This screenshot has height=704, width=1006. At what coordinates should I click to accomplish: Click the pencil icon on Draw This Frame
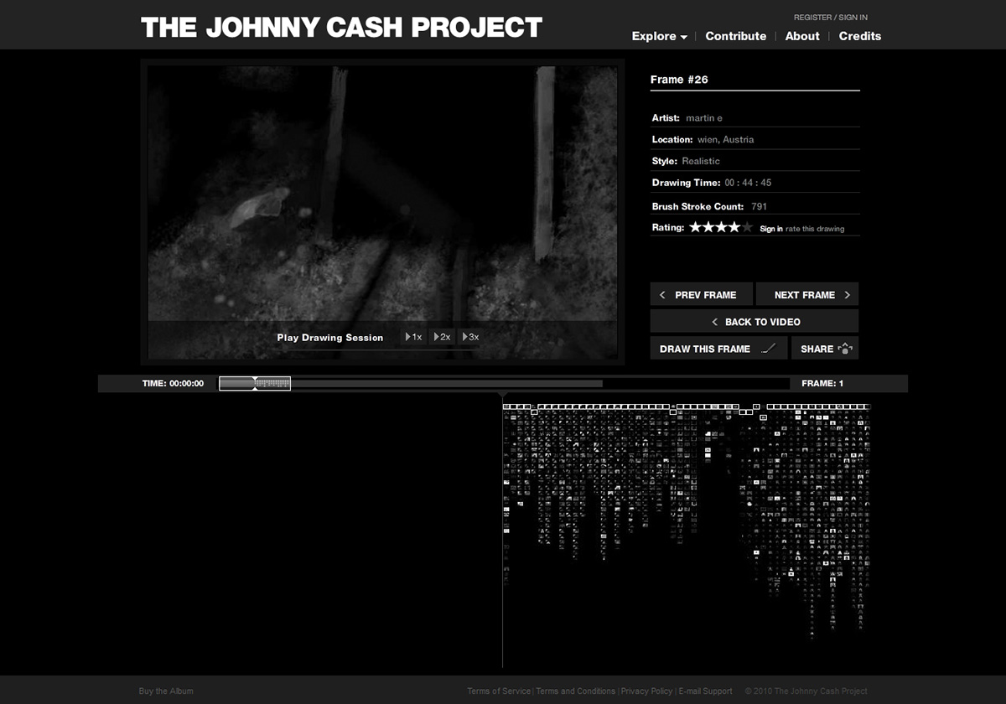769,349
